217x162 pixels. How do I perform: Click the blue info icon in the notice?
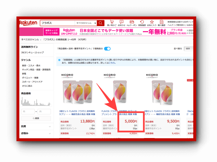59,60
